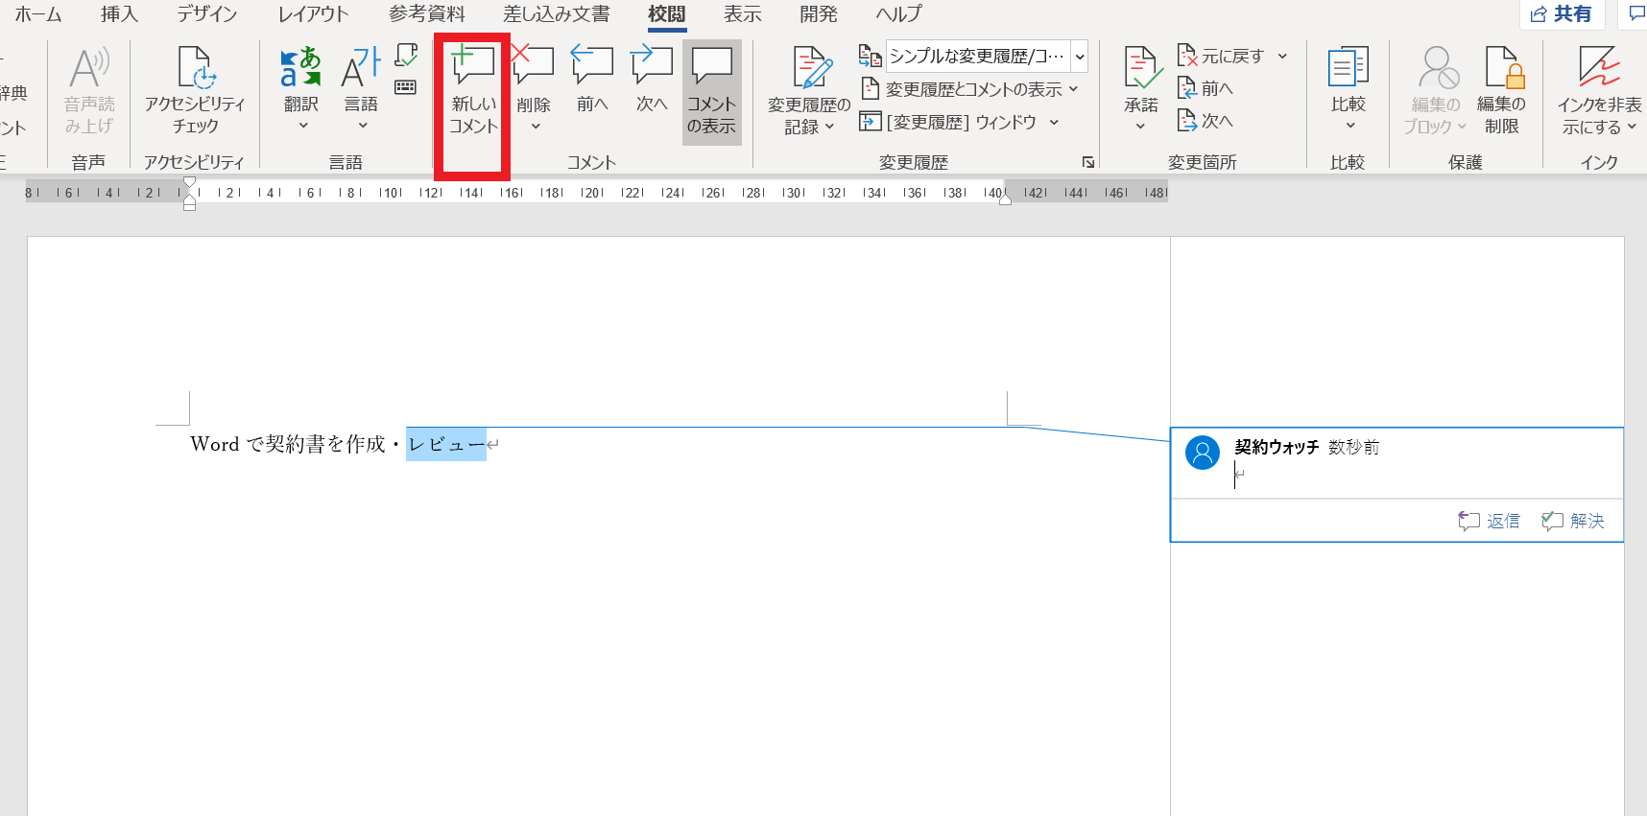
Task: Click the 契約ウォッチ user avatar
Action: pos(1203,453)
